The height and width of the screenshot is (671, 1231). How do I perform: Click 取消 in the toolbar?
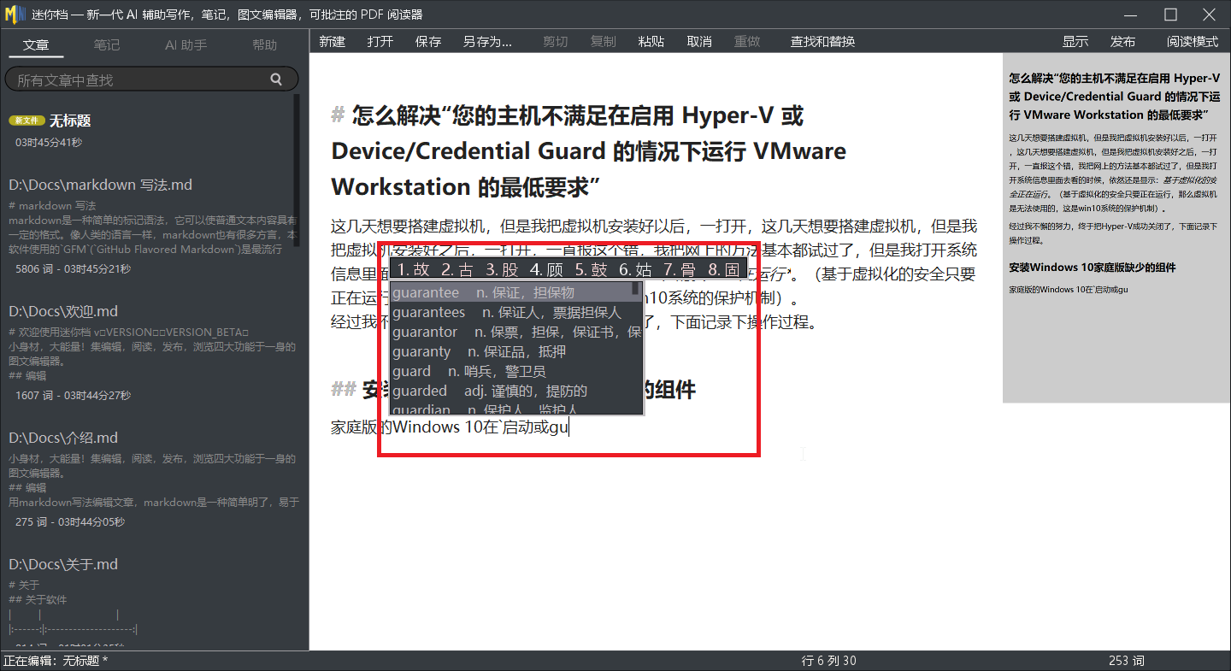[699, 41]
